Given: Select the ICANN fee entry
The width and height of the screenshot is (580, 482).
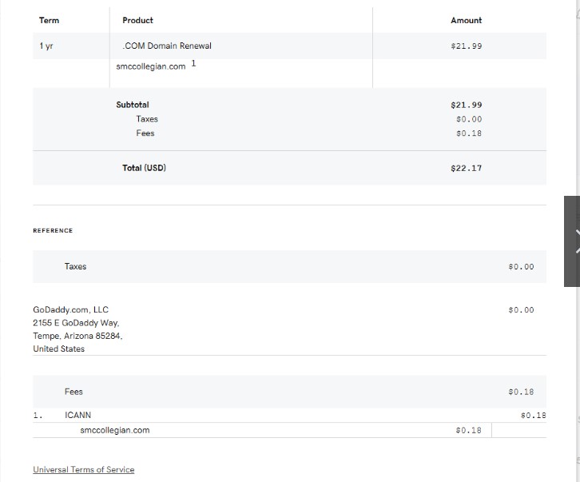Looking at the screenshot, I should click(77, 415).
